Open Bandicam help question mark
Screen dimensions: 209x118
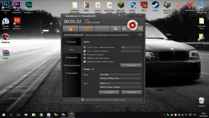[x=125, y=15]
